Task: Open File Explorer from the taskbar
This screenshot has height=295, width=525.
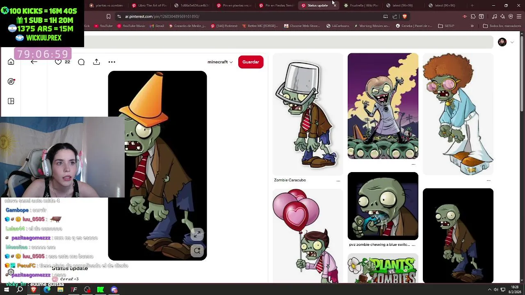Action: [x=60, y=290]
